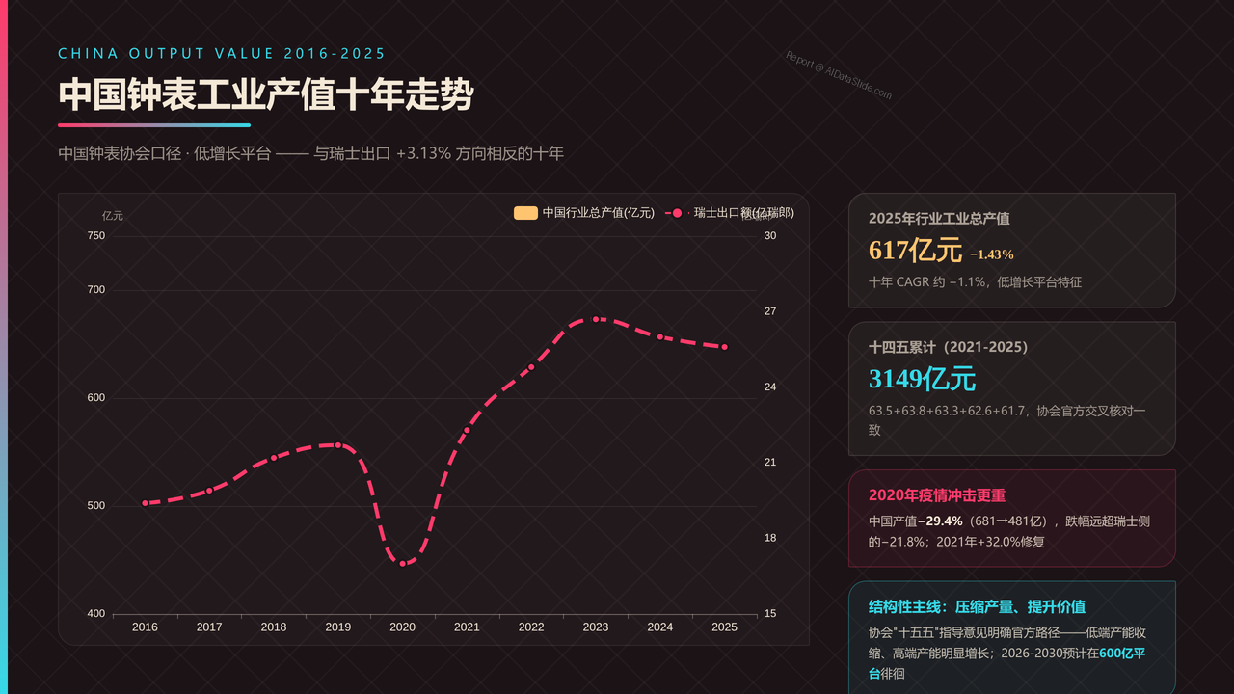Click the 2022 x-axis year label
Image resolution: width=1234 pixels, height=694 pixels.
click(x=531, y=627)
